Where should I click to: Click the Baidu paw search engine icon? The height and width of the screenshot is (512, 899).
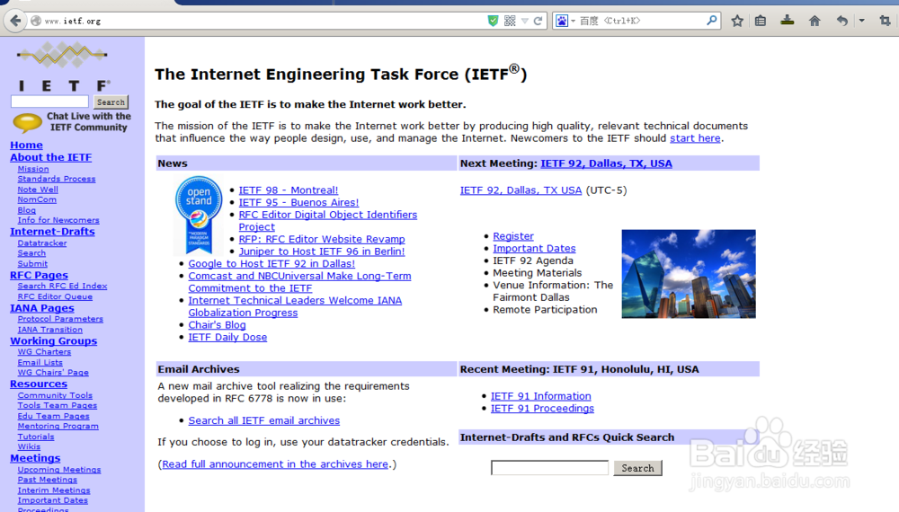[562, 22]
